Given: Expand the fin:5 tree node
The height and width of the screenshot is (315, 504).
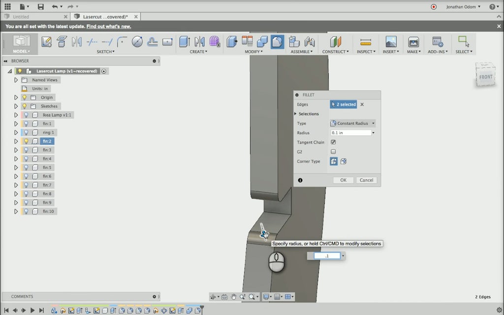Looking at the screenshot, I should [x=16, y=167].
